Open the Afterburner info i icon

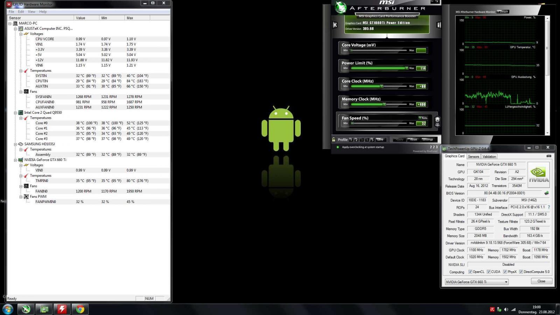coord(439,25)
